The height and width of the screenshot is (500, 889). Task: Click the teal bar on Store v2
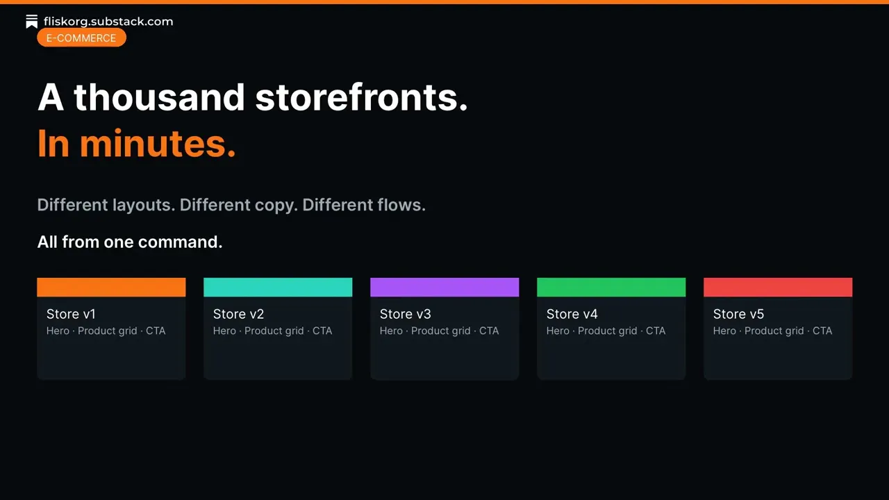point(278,287)
